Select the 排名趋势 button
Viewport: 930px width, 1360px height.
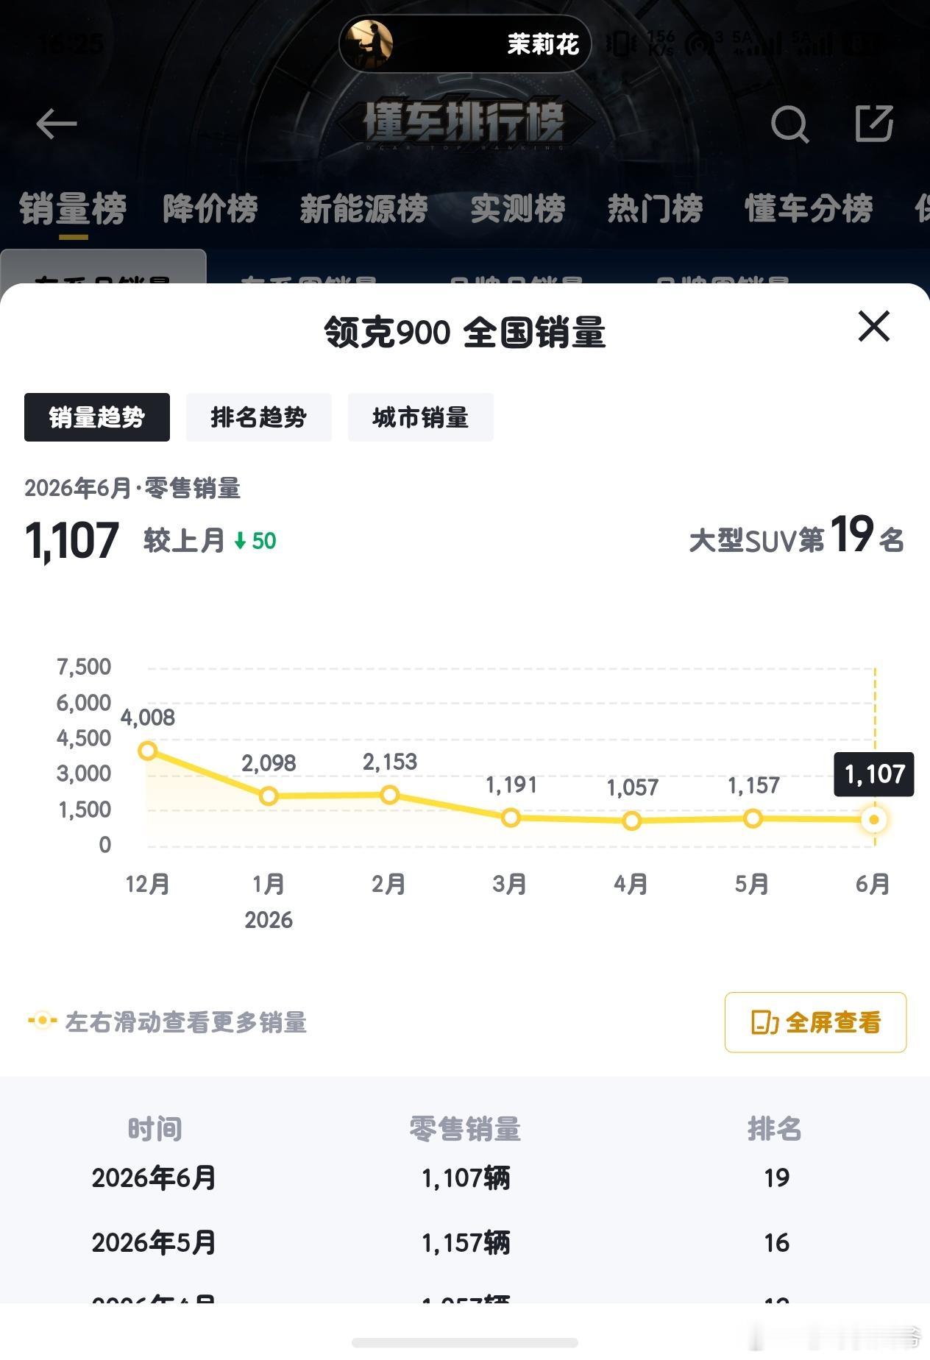tap(259, 417)
